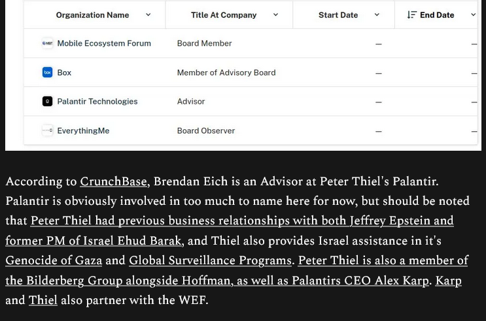Select the Mobile Ecosystem Forum organization name

point(104,44)
